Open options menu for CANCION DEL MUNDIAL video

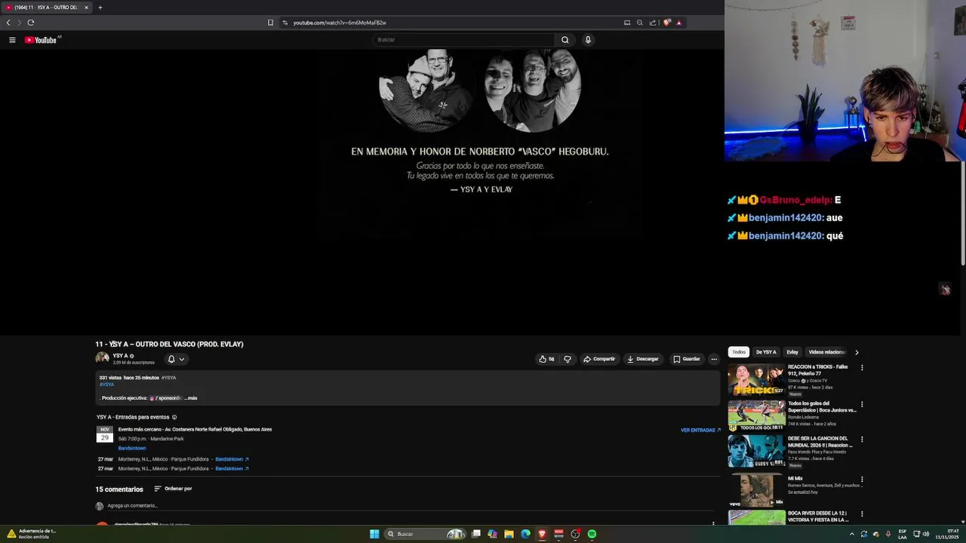tap(862, 440)
